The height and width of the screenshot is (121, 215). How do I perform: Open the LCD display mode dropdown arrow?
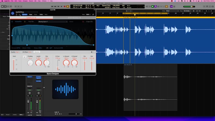click(144, 6)
